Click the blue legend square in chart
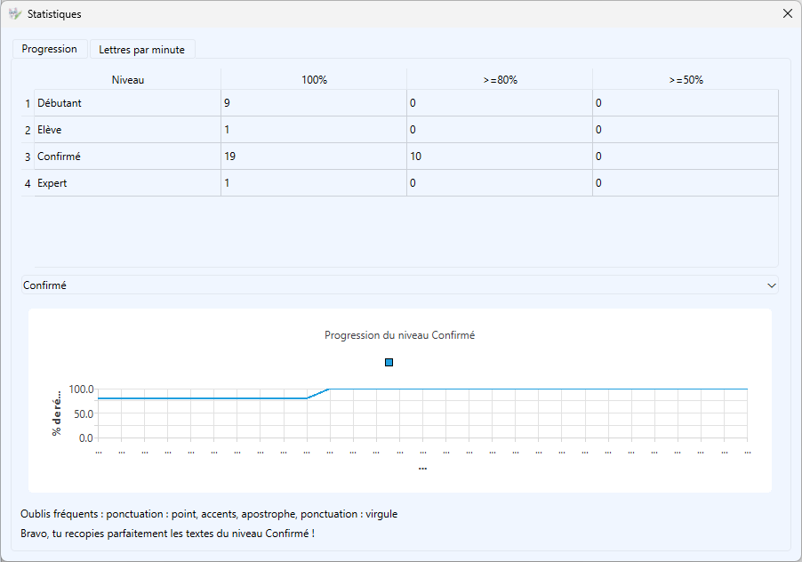Image resolution: width=802 pixels, height=562 pixels. 389,363
